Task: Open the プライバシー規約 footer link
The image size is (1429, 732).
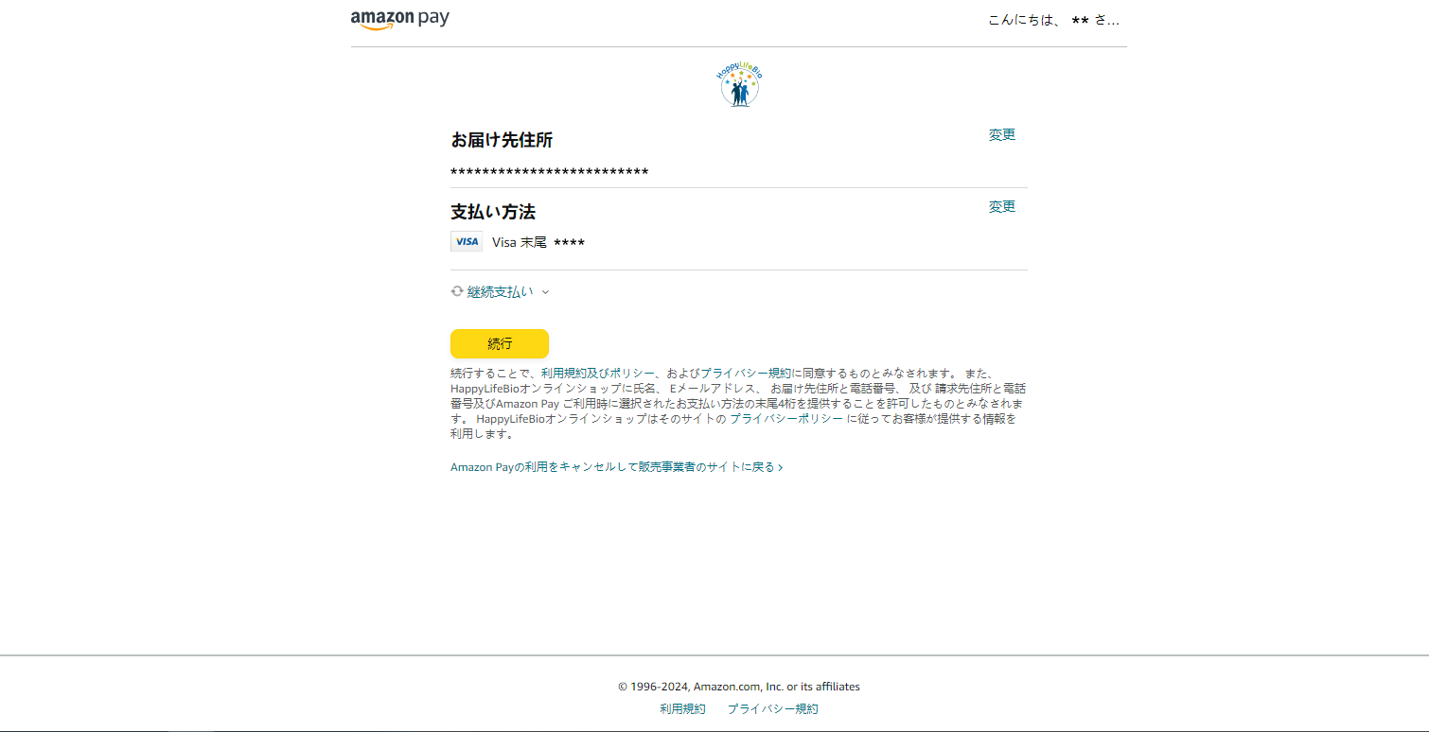Action: [772, 709]
